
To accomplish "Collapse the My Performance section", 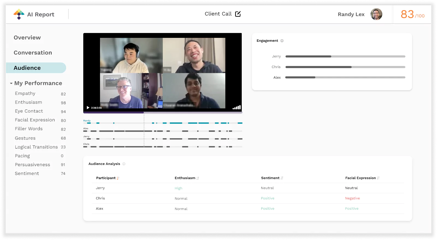I will 11,83.
